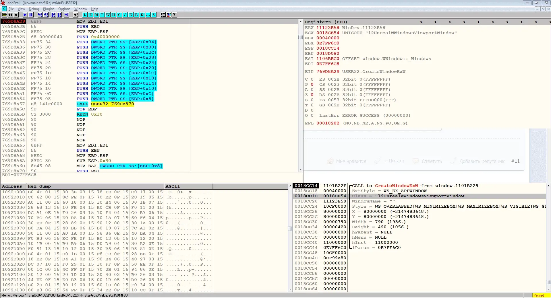551x298 pixels.
Task: Open the Options menu
Action: (64, 9)
